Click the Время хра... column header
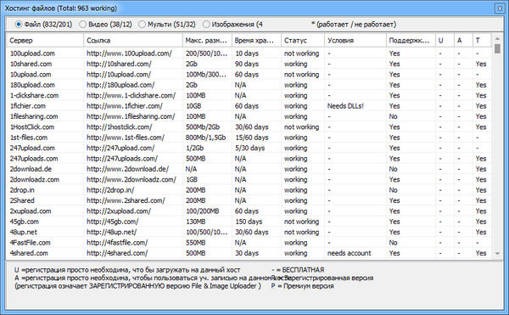The image size is (509, 315). click(256, 40)
